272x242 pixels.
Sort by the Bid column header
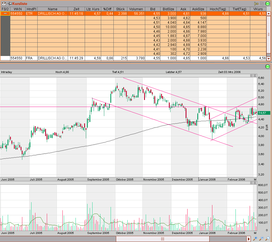(x=153, y=9)
